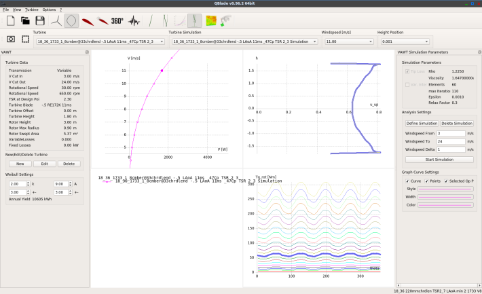Click the Annual Yield 10605 kWh text

pos(30,199)
